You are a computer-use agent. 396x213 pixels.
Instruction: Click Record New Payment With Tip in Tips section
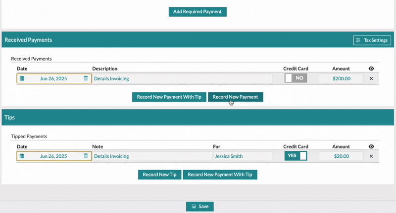click(220, 175)
